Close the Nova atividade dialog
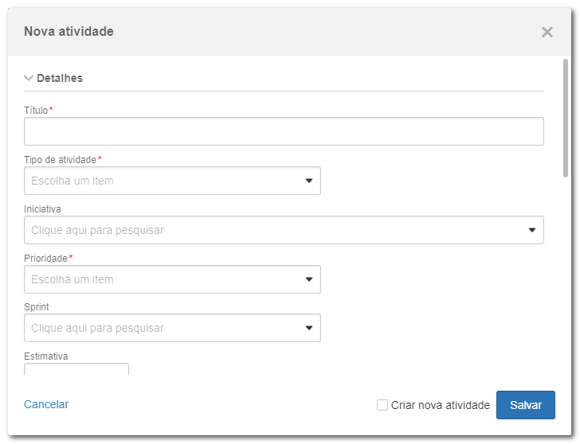Screen dimensions: 580x444 (547, 32)
